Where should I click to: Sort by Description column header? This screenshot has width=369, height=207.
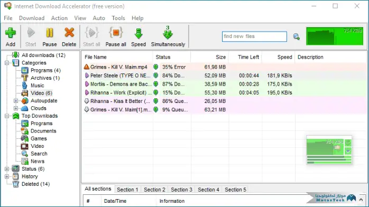331,57
